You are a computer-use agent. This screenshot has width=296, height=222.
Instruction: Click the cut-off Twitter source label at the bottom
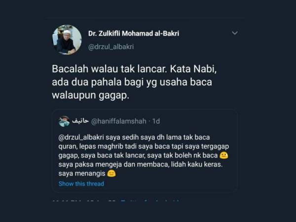150,201
